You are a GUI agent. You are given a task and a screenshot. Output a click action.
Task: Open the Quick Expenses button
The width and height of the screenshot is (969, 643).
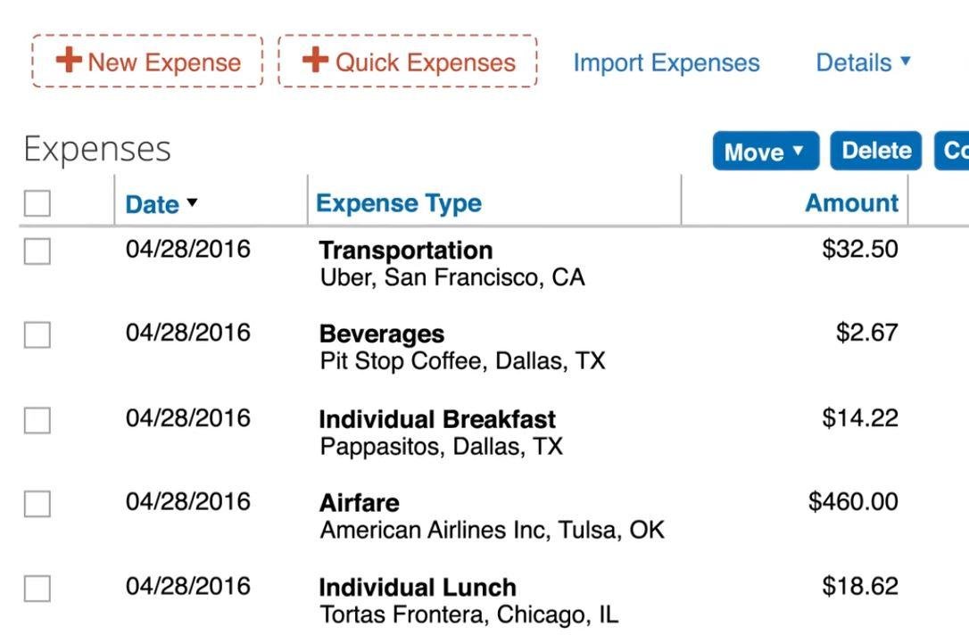(x=408, y=62)
